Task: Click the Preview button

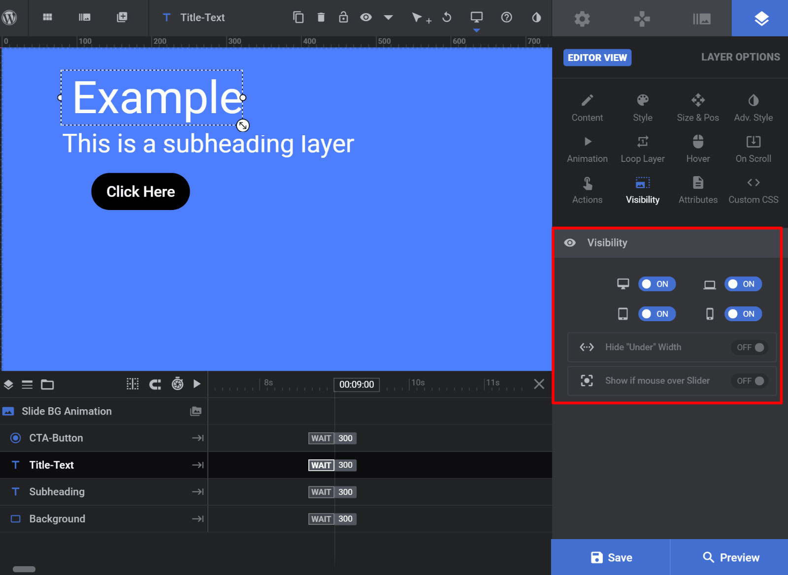Action: point(730,557)
